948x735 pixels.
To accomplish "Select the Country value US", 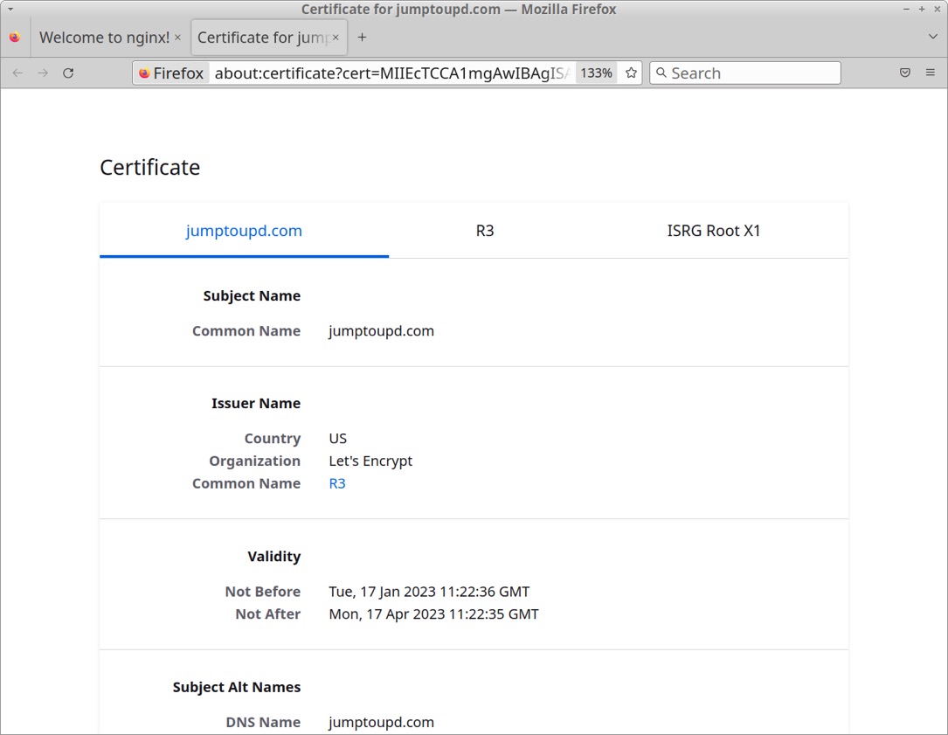I will pyautogui.click(x=338, y=439).
